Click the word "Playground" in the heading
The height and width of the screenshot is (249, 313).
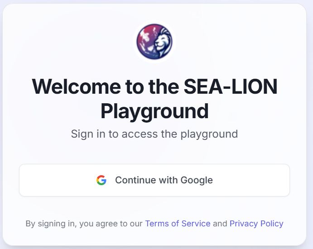[x=154, y=111]
